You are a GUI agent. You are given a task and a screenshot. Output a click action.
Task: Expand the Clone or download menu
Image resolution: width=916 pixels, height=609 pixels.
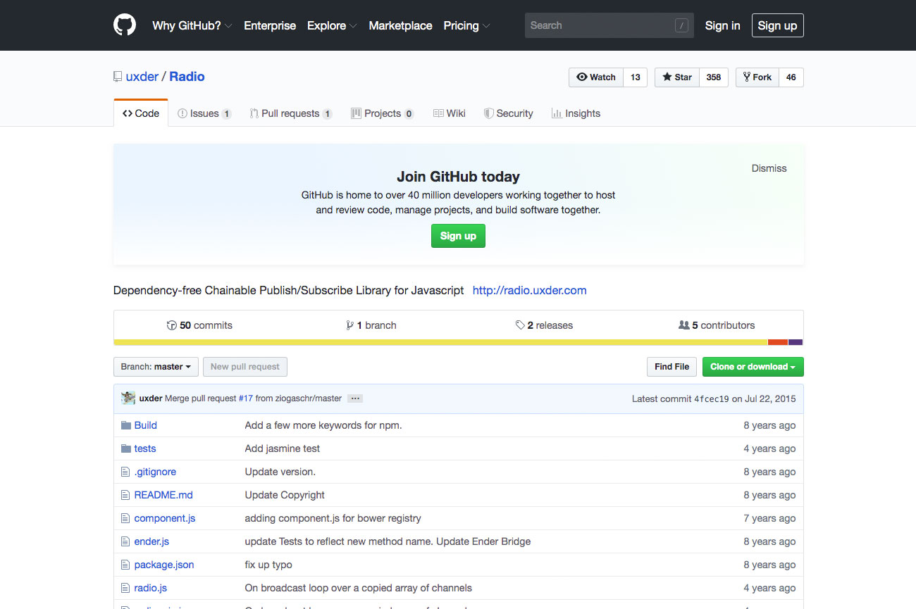pos(753,367)
